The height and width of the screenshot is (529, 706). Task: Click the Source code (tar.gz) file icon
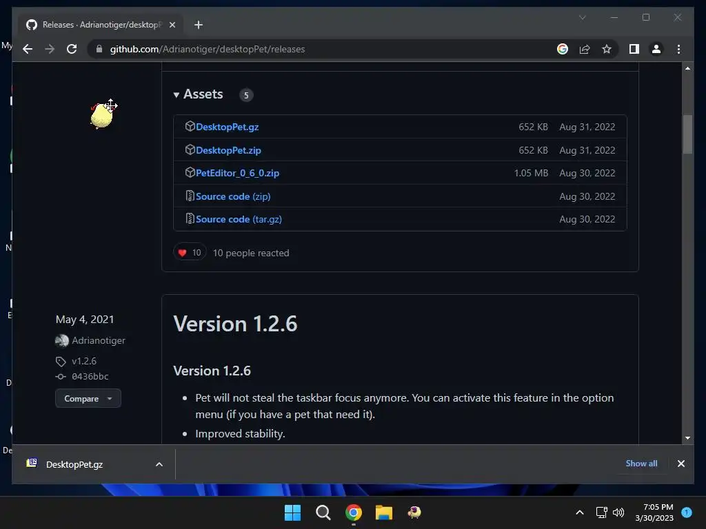point(190,218)
